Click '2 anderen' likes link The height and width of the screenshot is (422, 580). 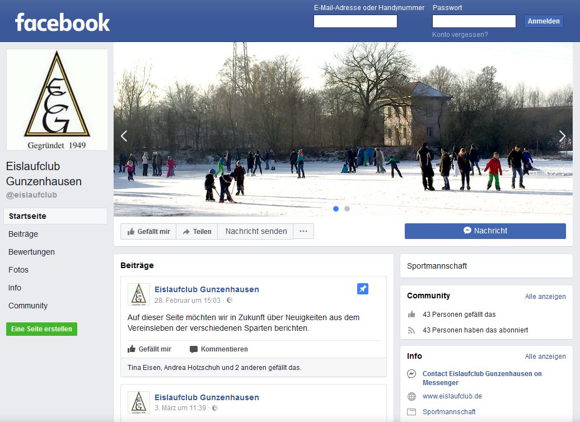click(249, 368)
